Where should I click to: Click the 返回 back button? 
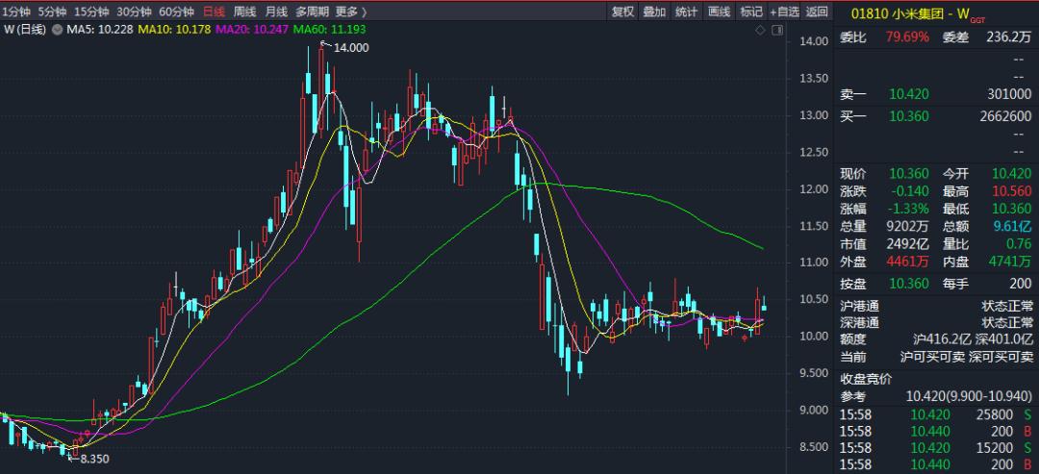pos(817,12)
